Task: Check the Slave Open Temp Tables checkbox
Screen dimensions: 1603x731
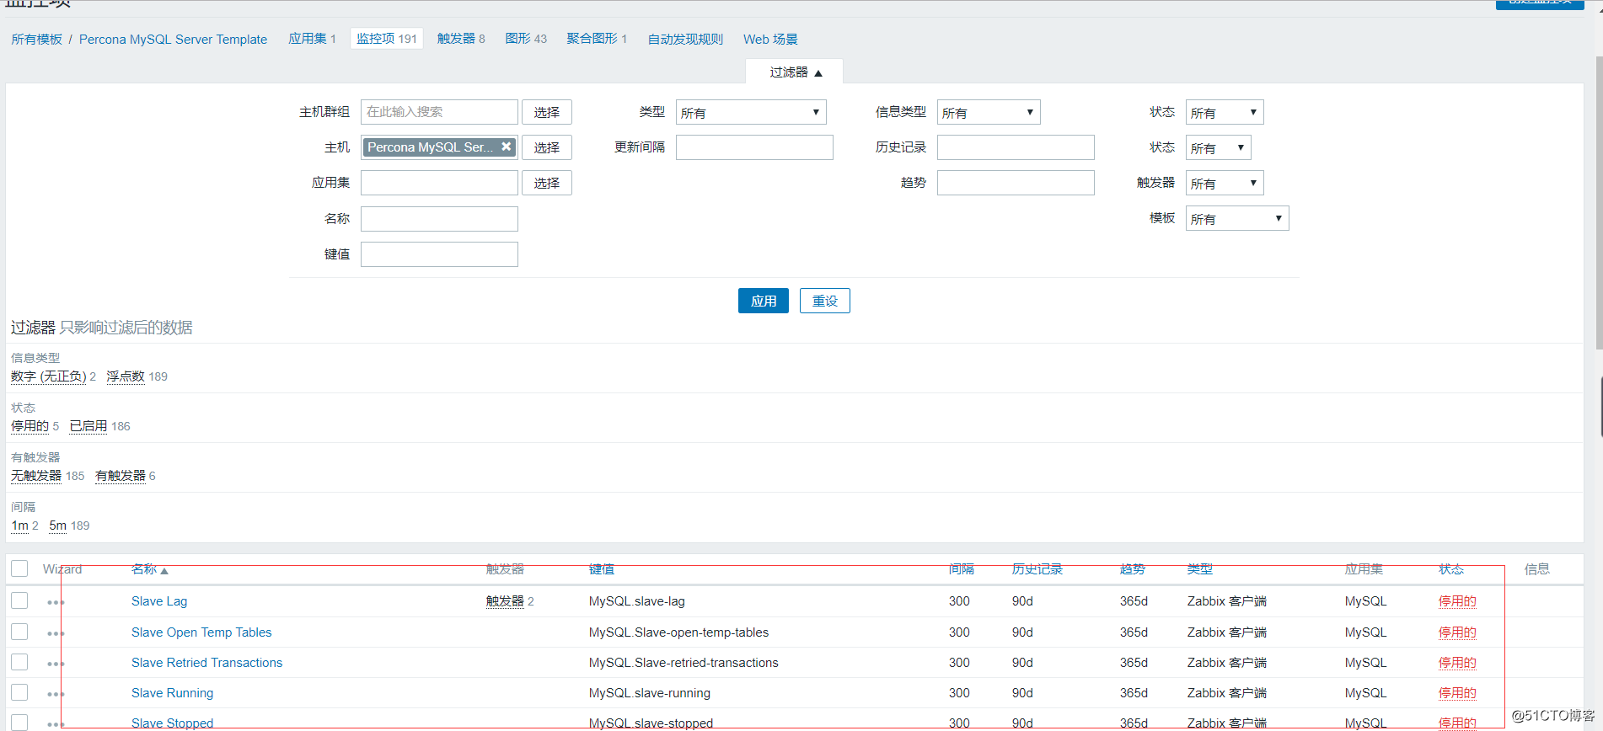Action: pyautogui.click(x=19, y=632)
